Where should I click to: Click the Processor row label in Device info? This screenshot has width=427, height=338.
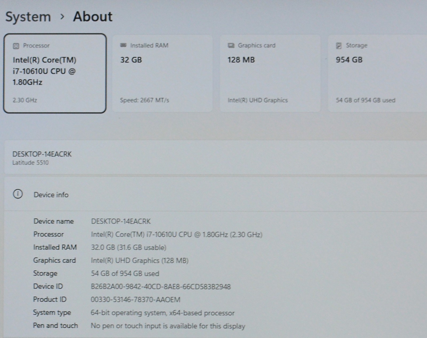click(x=48, y=234)
